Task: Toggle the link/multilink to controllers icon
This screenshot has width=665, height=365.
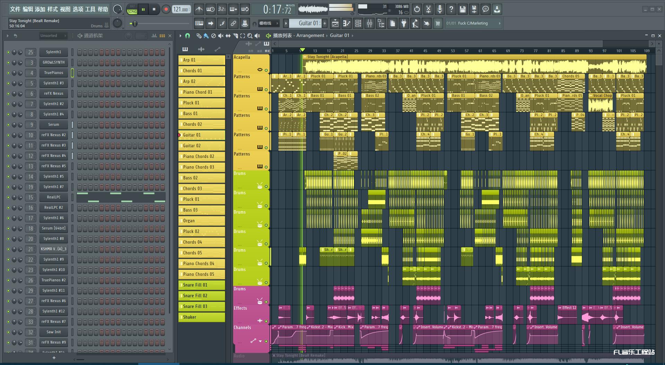Action: pyautogui.click(x=233, y=23)
